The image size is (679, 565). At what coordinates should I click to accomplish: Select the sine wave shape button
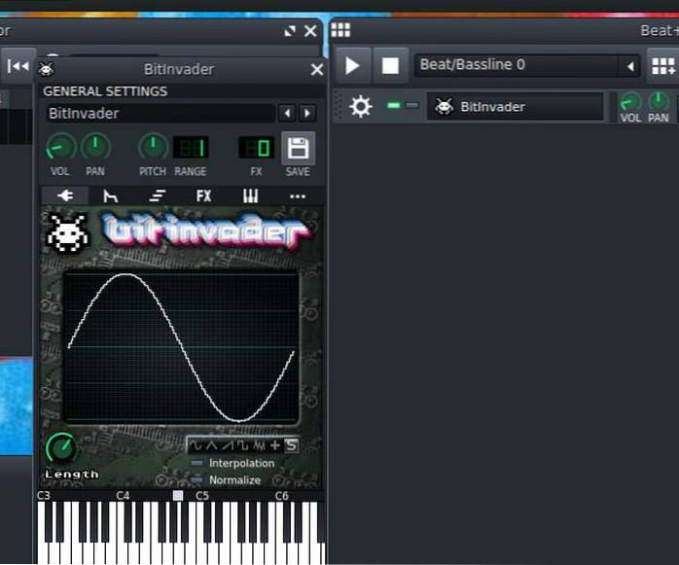tap(196, 445)
